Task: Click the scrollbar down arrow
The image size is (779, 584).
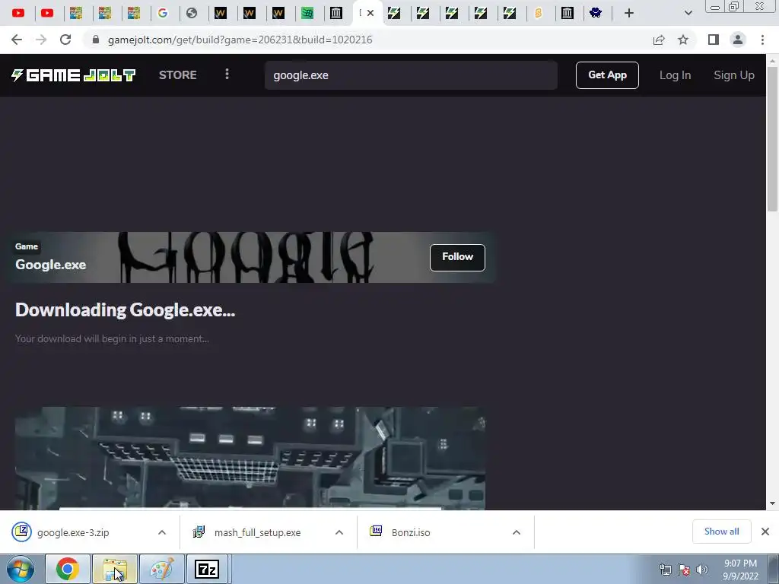Action: [772, 503]
